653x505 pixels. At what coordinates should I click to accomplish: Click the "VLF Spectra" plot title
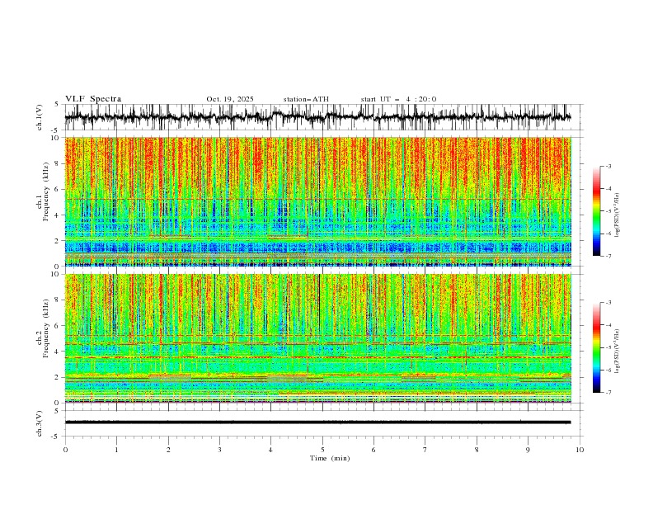tap(93, 99)
